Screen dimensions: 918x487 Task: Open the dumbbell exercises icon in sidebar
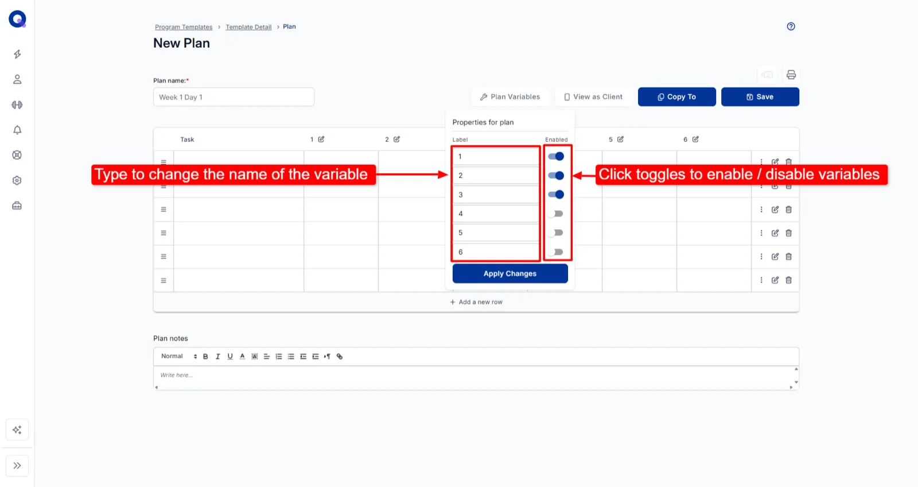pyautogui.click(x=17, y=105)
